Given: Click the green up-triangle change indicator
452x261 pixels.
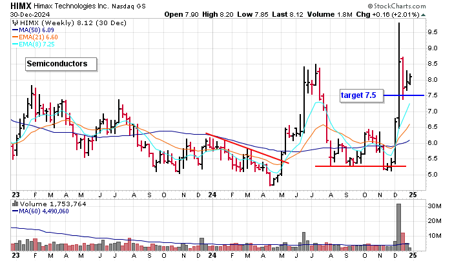Looking at the screenshot, I should tap(423, 15).
